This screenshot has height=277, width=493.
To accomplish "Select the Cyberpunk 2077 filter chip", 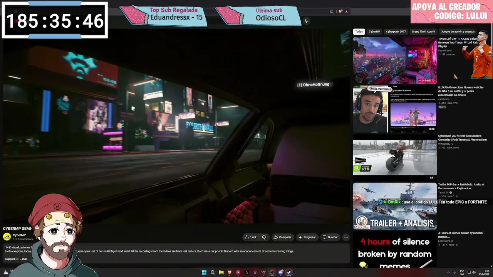I will pyautogui.click(x=396, y=32).
